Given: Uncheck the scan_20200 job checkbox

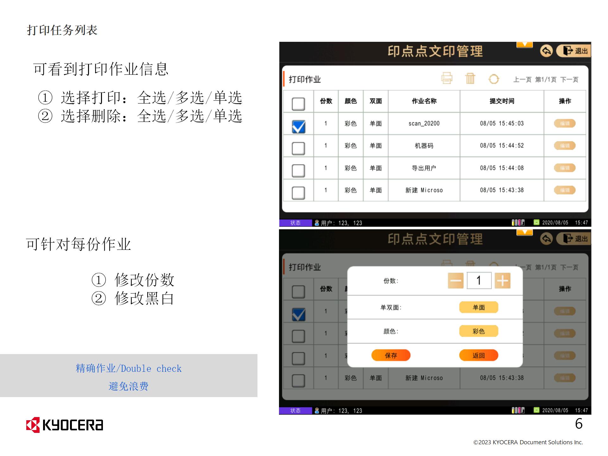Looking at the screenshot, I should point(298,126).
